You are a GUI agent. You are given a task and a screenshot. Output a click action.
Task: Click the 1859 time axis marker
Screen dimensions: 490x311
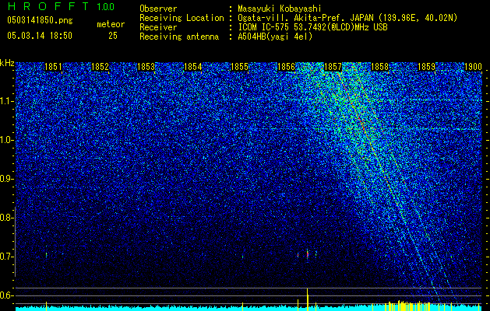pyautogui.click(x=426, y=67)
